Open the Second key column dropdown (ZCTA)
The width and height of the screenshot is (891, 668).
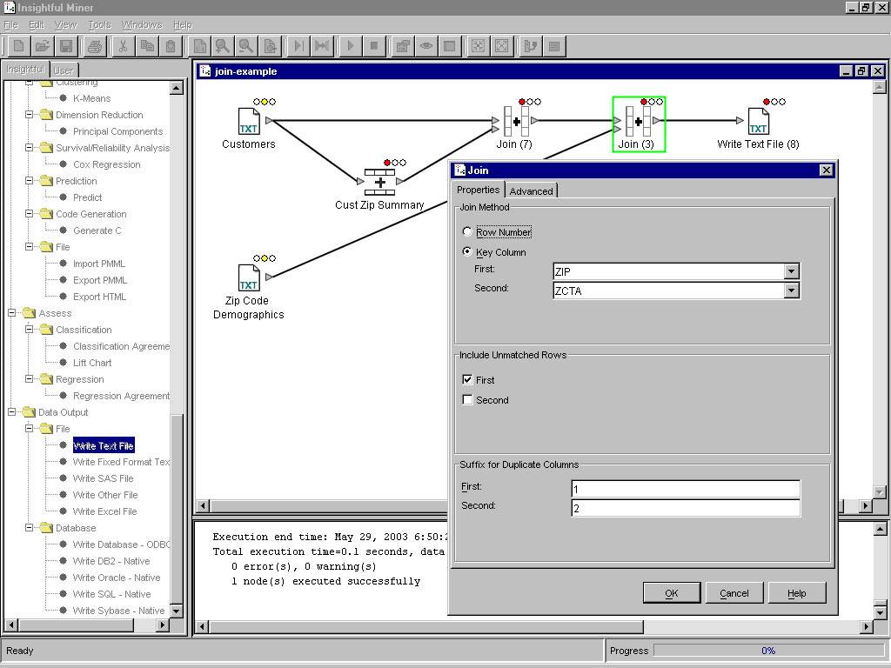tap(792, 291)
